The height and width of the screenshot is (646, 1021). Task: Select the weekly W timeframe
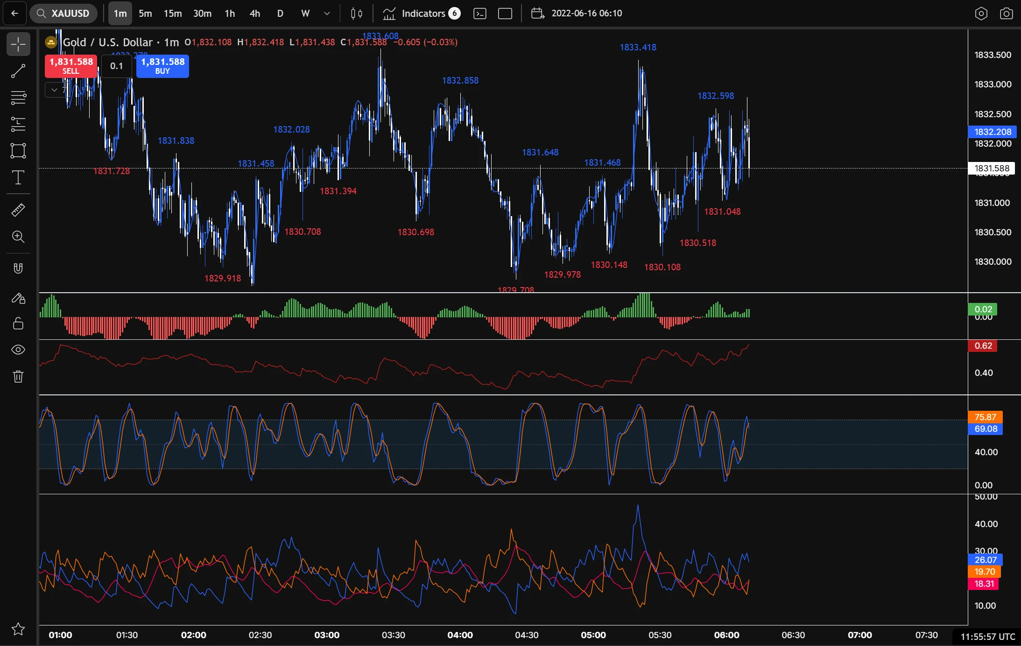(305, 14)
